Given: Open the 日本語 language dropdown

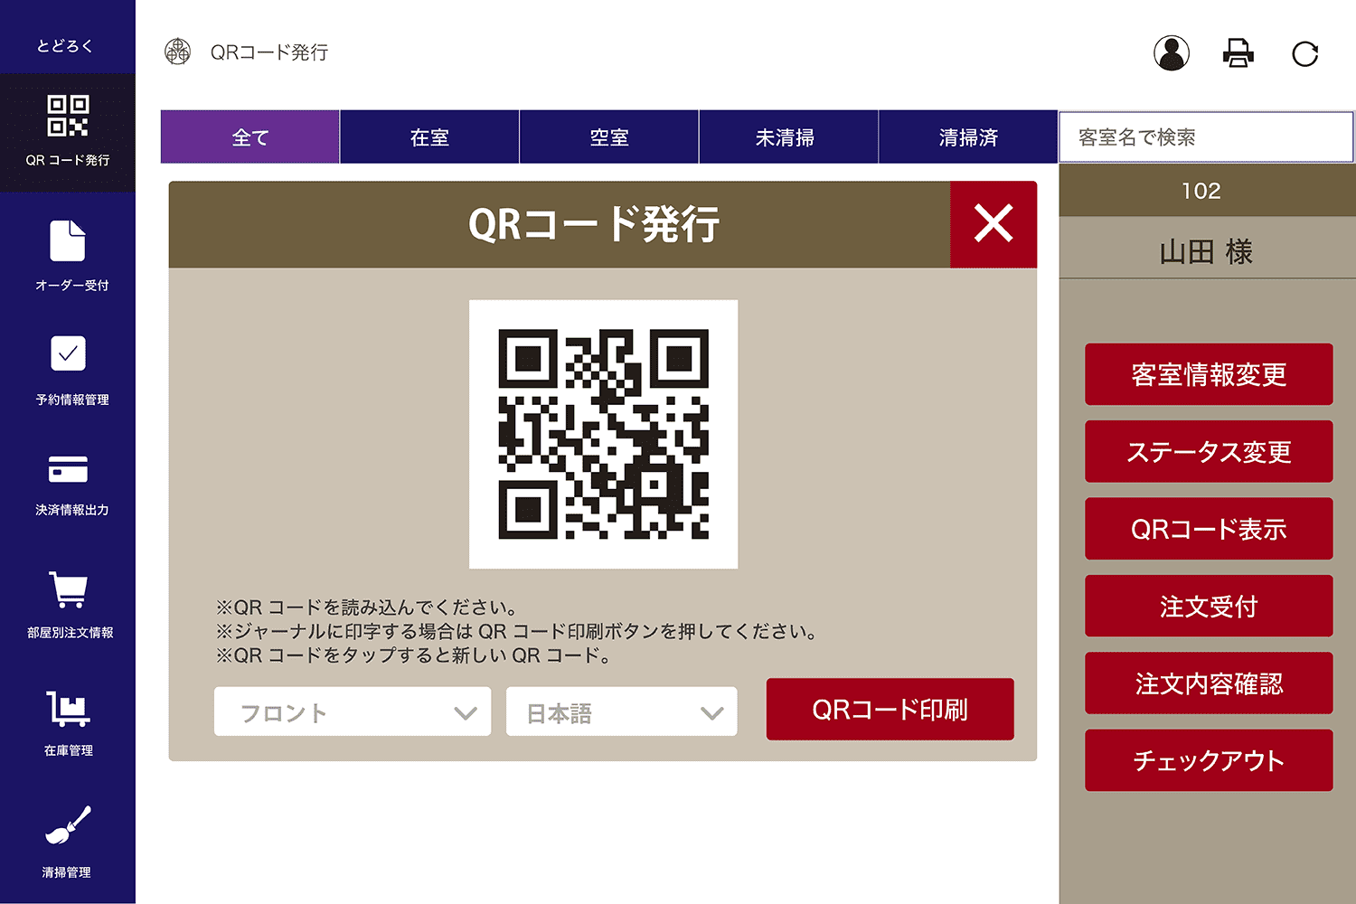Looking at the screenshot, I should coord(621,711).
